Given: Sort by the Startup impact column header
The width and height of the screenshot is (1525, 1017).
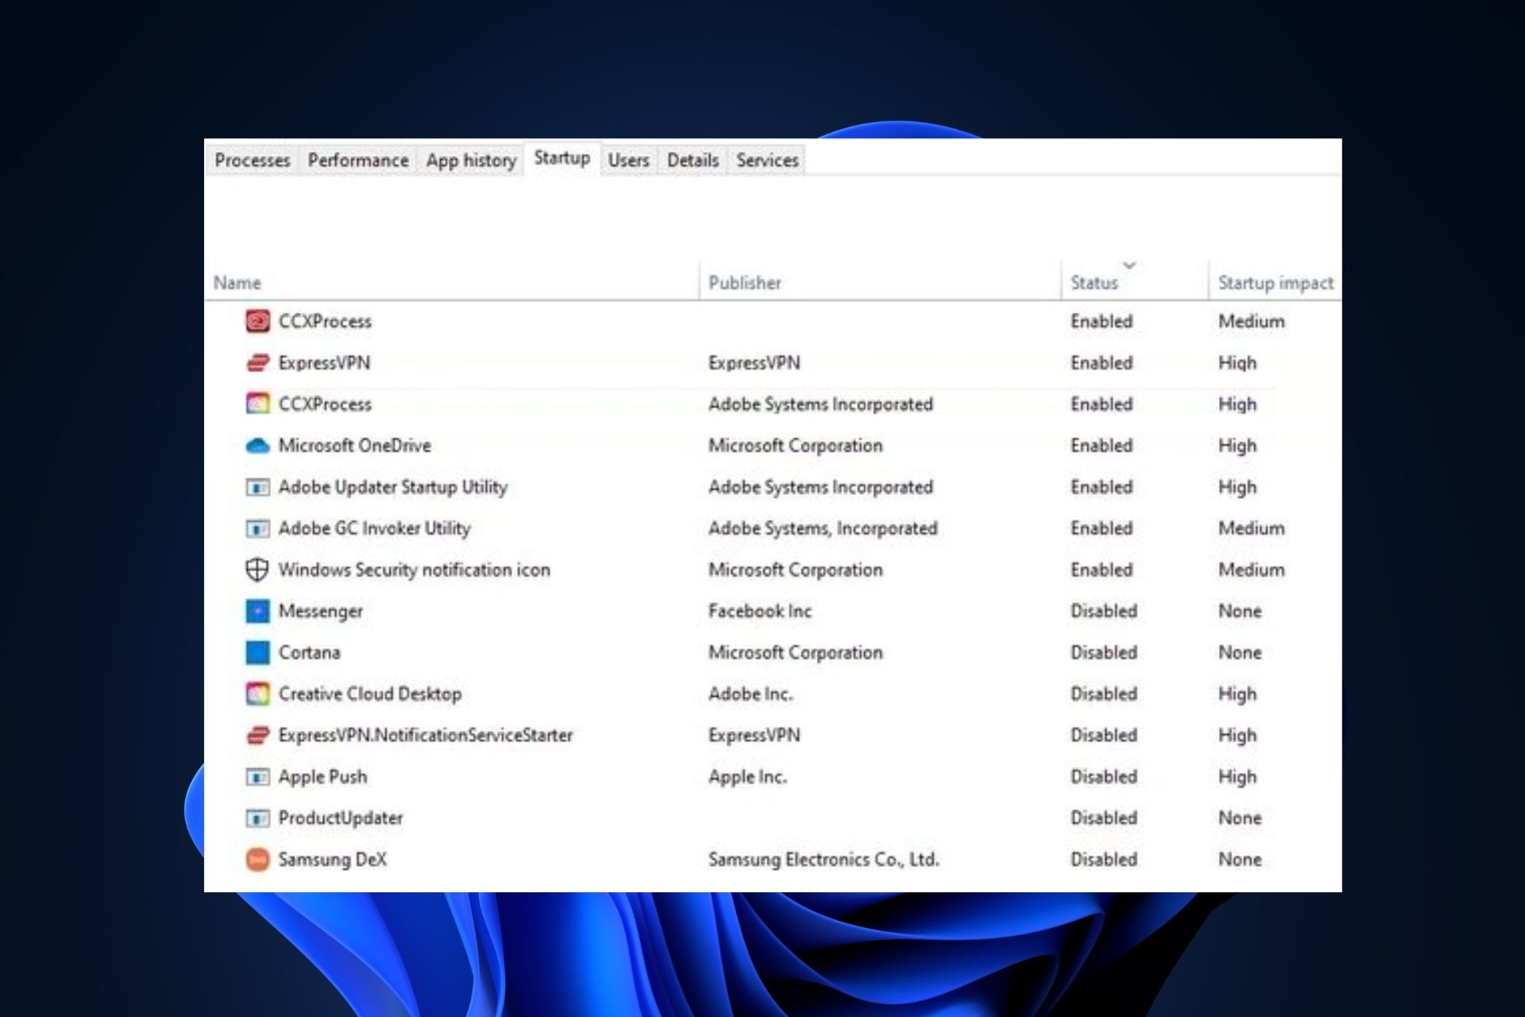Looking at the screenshot, I should click(1276, 283).
